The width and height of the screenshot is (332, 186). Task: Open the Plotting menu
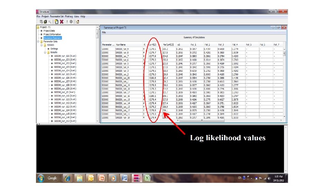pos(68,17)
